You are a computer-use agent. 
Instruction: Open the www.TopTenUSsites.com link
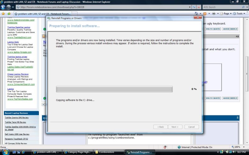(x=20, y=99)
